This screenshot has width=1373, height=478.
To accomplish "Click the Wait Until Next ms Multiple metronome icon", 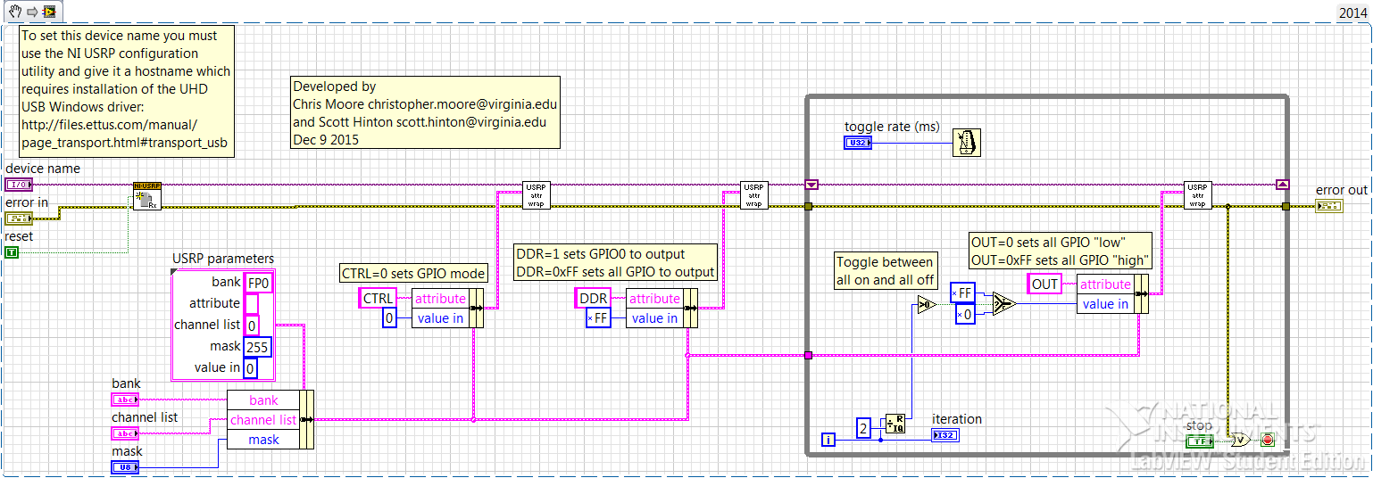I will [x=967, y=143].
